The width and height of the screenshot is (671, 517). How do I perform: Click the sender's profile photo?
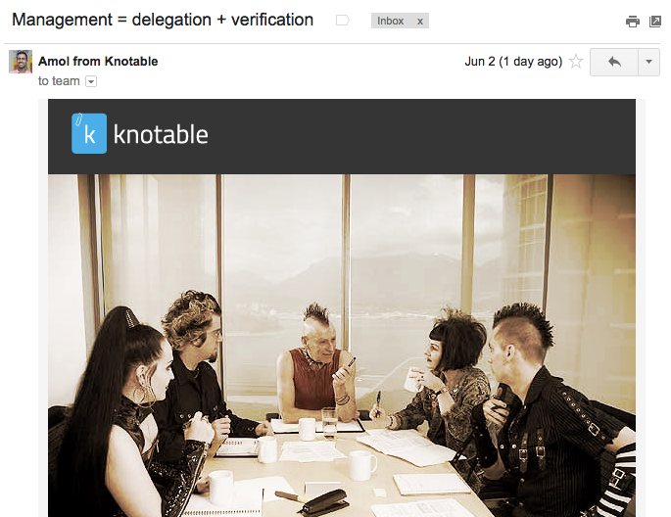coord(21,62)
